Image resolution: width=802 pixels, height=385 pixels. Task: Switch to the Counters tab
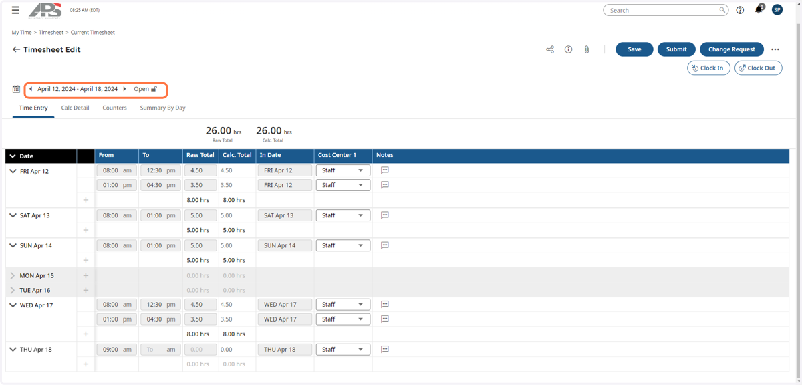click(x=114, y=108)
